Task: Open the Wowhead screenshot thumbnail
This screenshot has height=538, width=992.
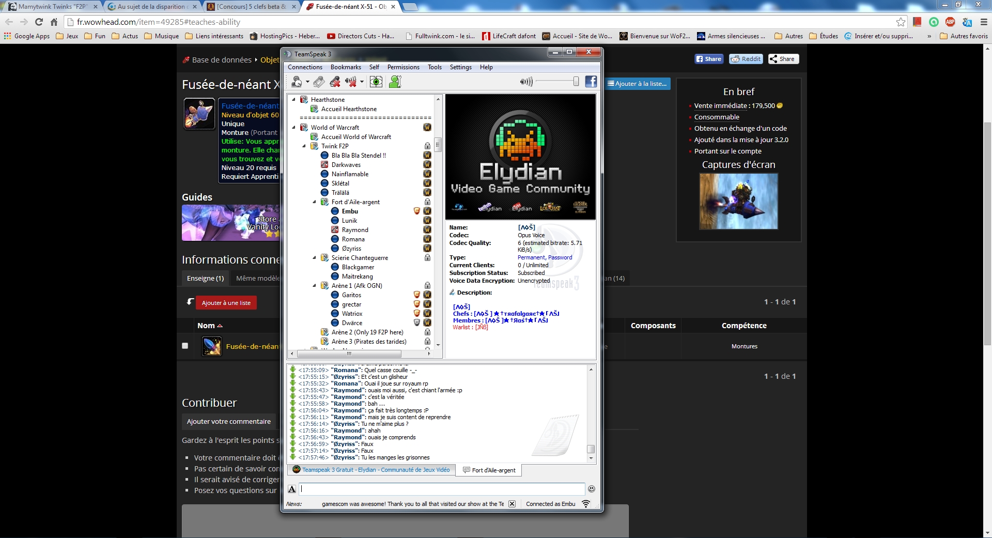Action: pos(738,201)
